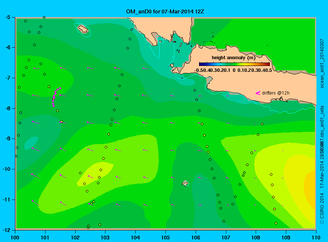Click longitude axis label 104
This screenshot has height=242, width=328.
coord(135,238)
